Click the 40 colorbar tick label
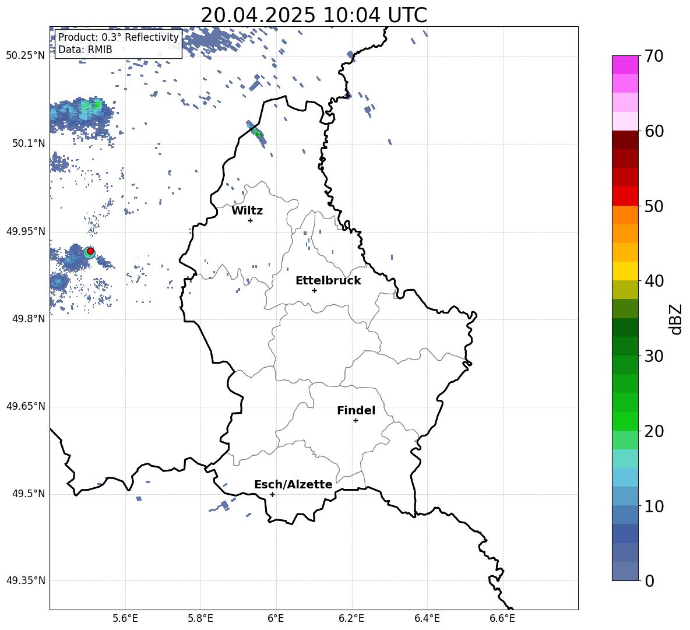 [654, 281]
